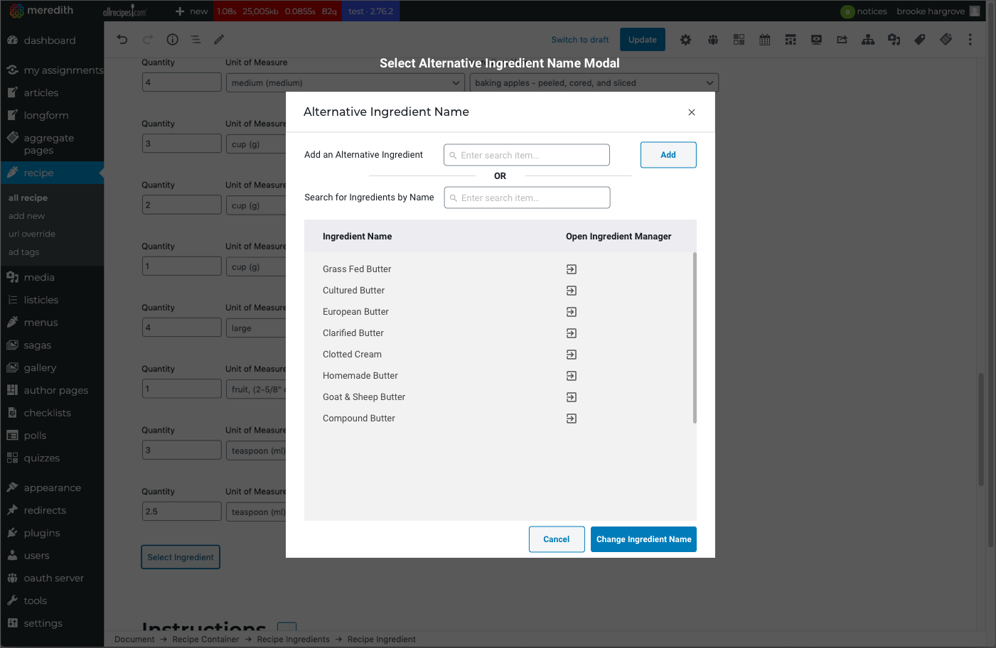Open the settings gear in editor toolbar
Image resolution: width=996 pixels, height=648 pixels.
click(685, 40)
